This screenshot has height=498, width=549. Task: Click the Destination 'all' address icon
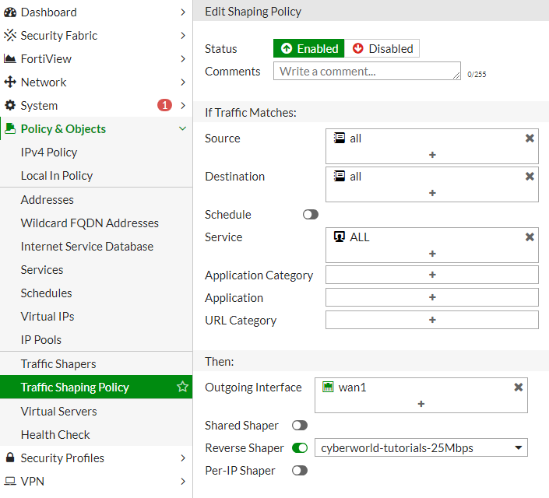point(339,176)
